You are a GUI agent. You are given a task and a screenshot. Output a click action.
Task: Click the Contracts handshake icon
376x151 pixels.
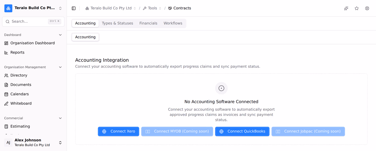[x=170, y=8]
